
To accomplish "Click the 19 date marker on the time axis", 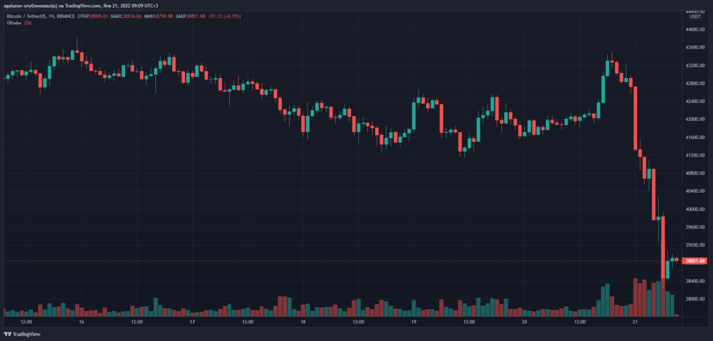I will coord(414,322).
